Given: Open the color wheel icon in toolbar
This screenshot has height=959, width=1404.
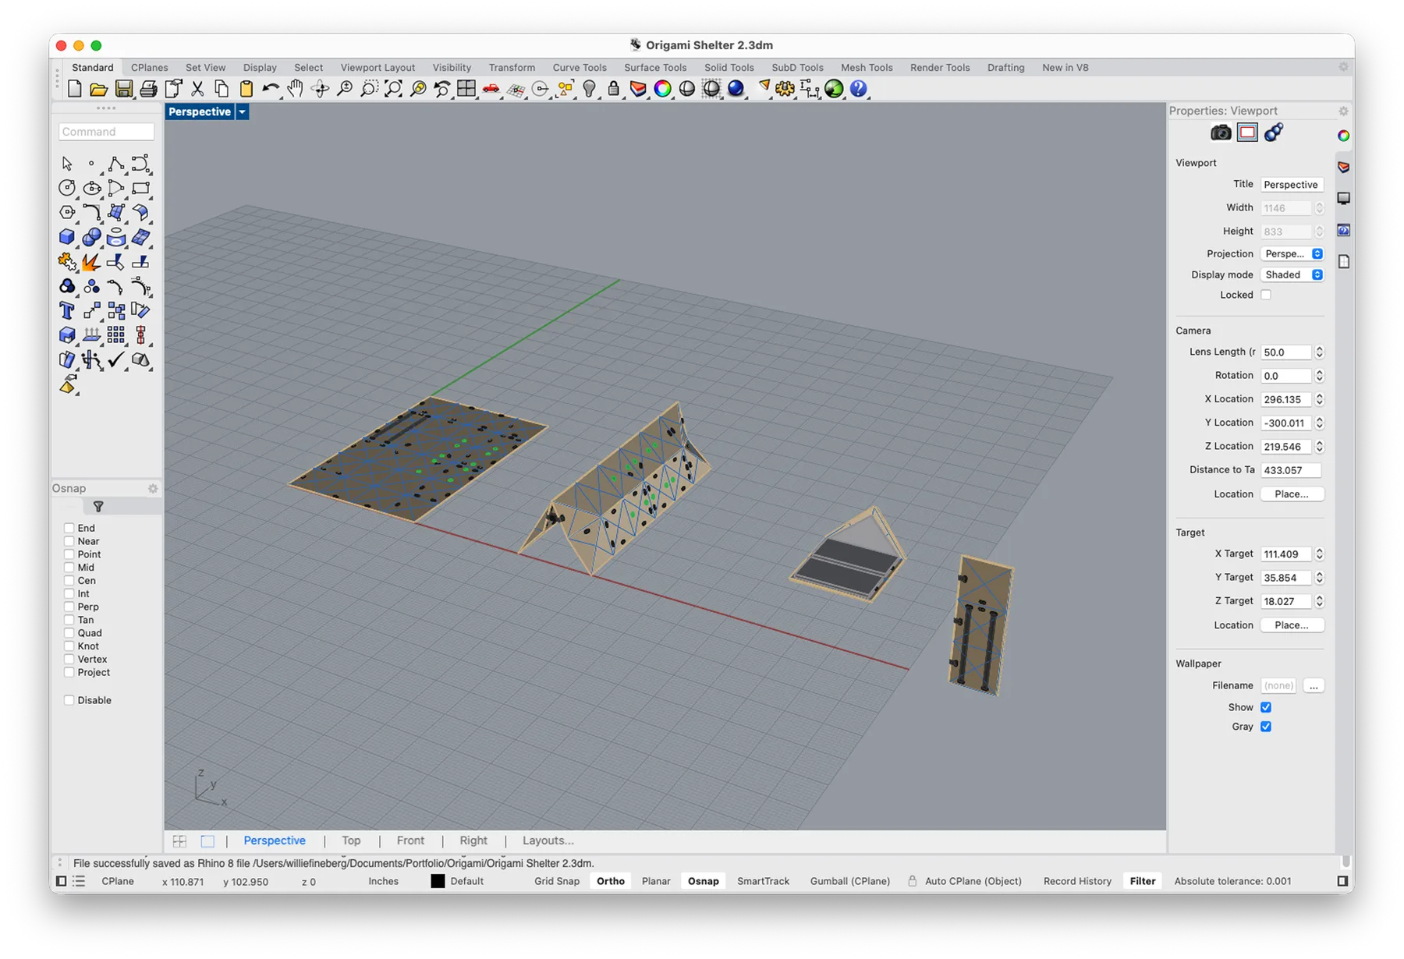Looking at the screenshot, I should (662, 89).
